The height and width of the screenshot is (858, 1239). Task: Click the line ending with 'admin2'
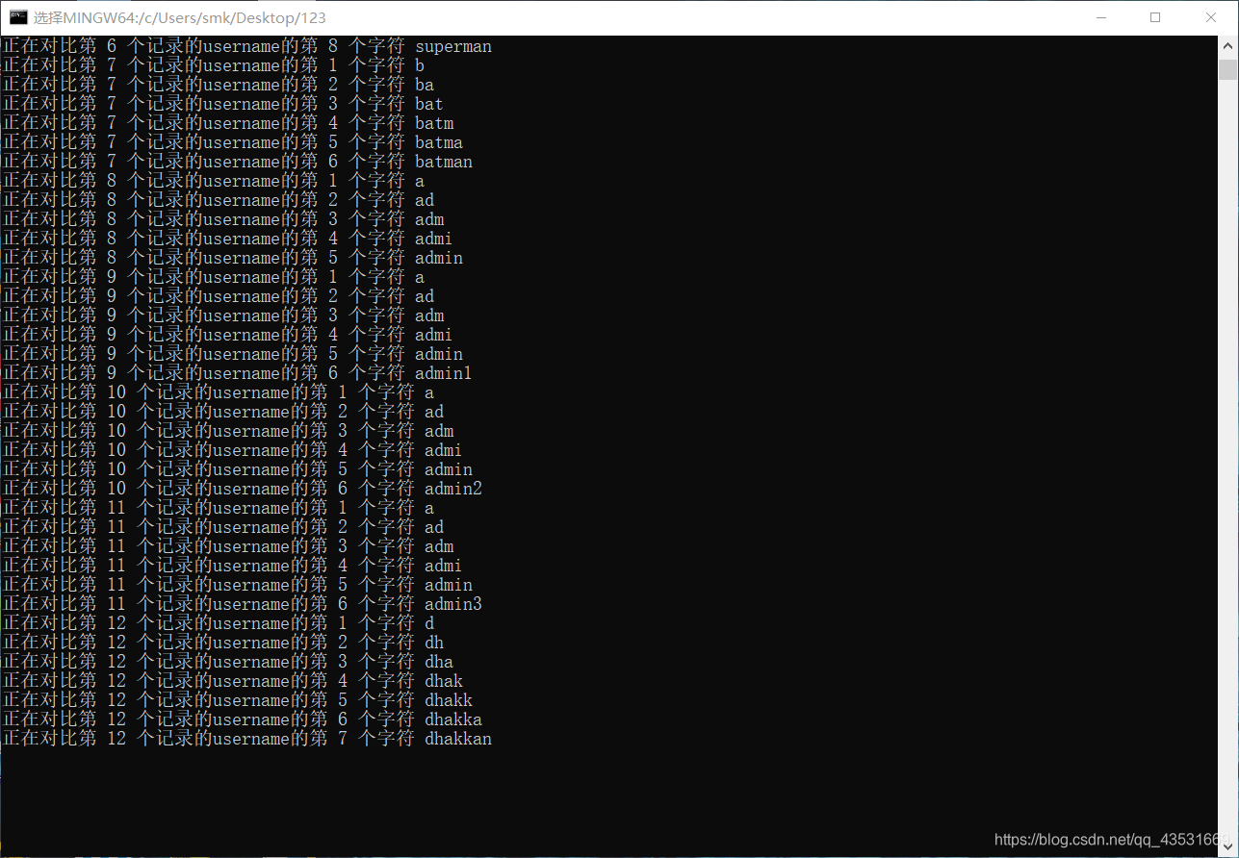point(242,489)
